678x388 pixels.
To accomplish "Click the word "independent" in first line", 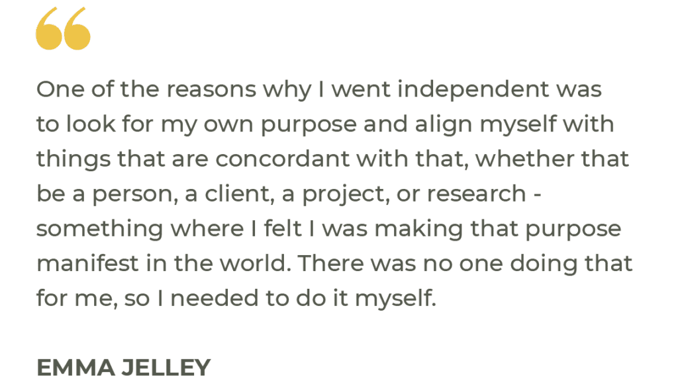I will [x=473, y=89].
